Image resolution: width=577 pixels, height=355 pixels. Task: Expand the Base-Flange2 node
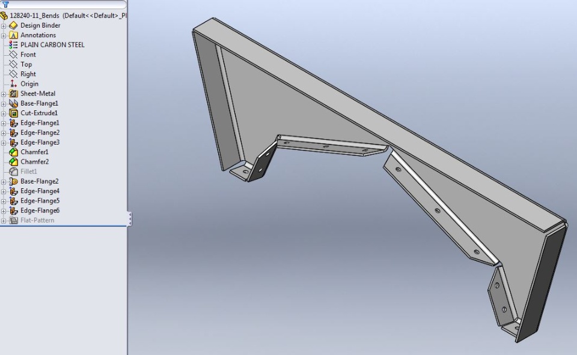(4, 182)
